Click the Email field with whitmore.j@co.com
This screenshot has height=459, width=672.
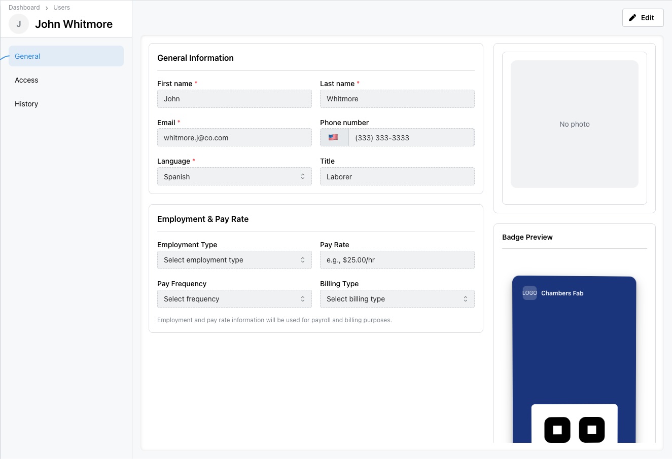(234, 137)
